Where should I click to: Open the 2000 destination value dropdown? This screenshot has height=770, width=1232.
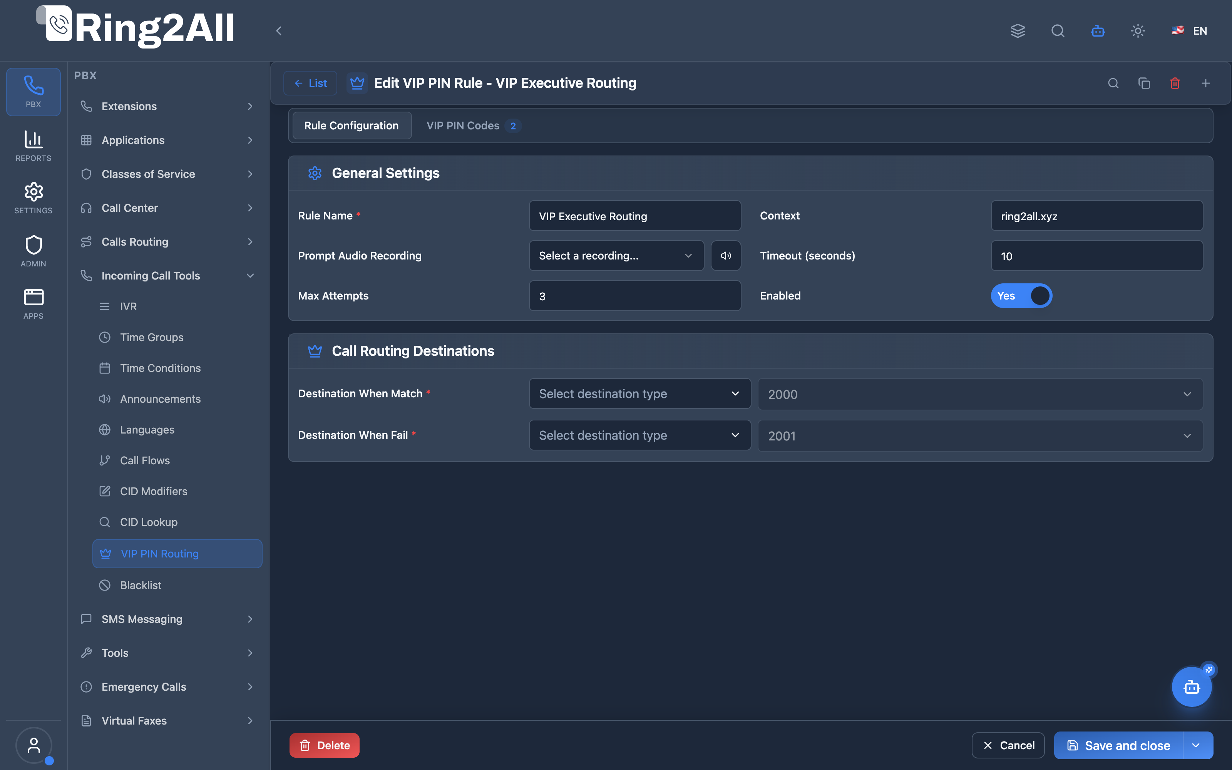[x=981, y=394]
